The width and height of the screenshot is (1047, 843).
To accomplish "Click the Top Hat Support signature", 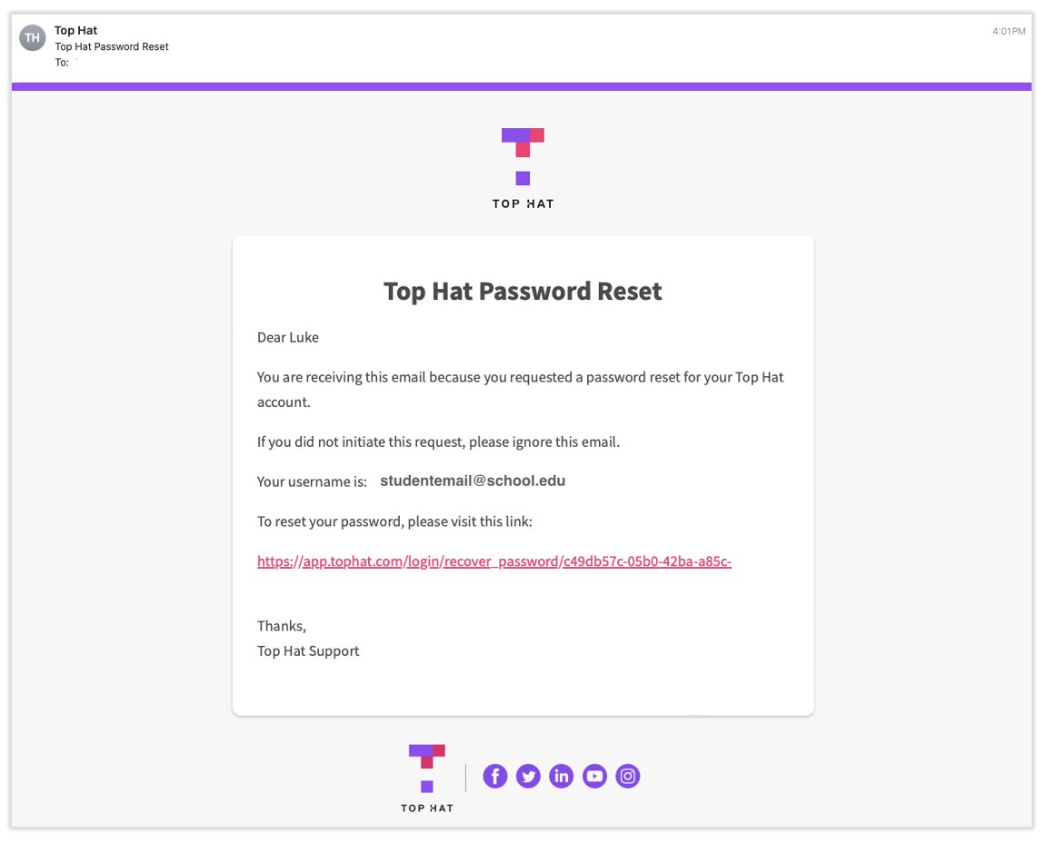I will click(x=308, y=651).
